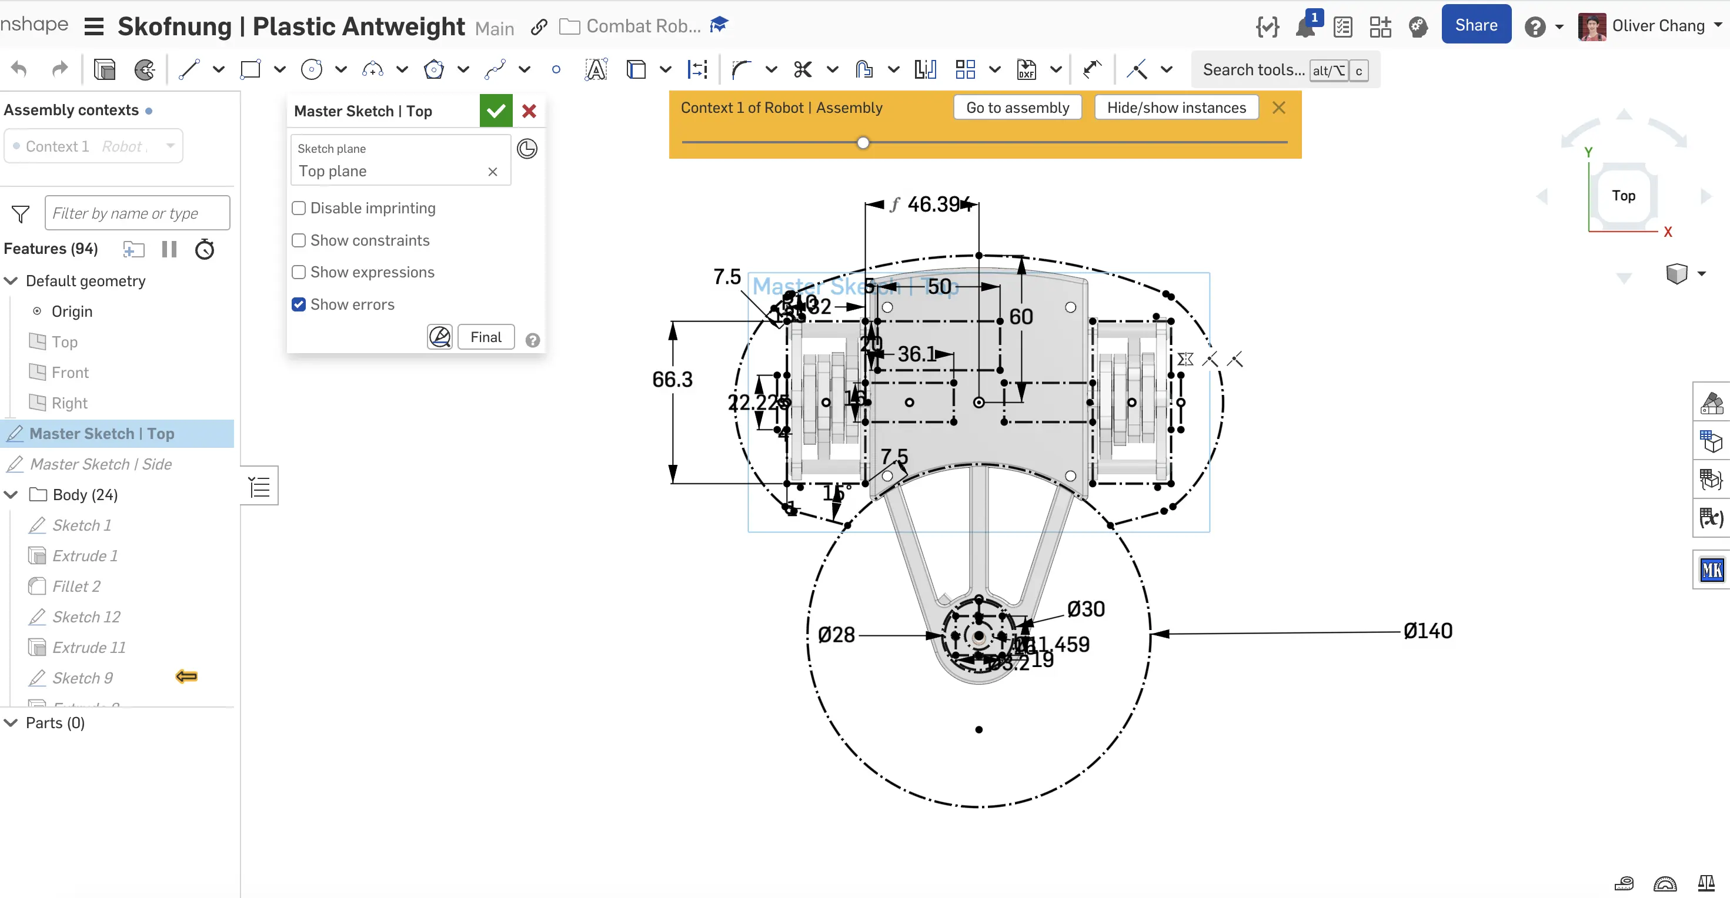Click the Spline tool icon
The width and height of the screenshot is (1730, 898).
pyautogui.click(x=495, y=69)
